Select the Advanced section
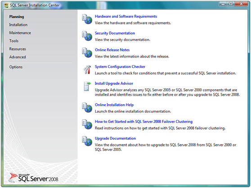Image resolution: width=251 pixels, height=188 pixels. [x=18, y=57]
